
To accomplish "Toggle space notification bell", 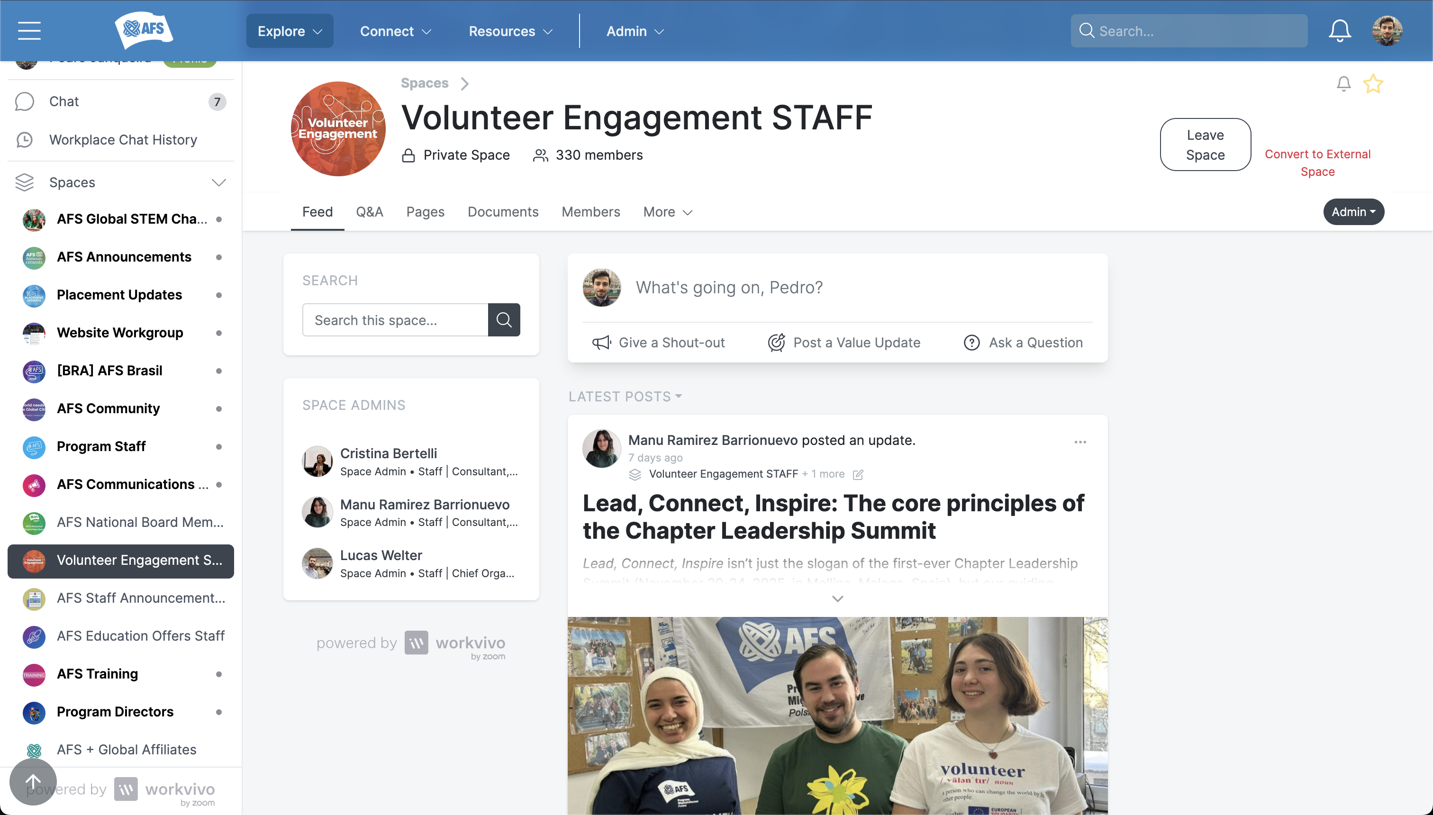I will tap(1343, 84).
